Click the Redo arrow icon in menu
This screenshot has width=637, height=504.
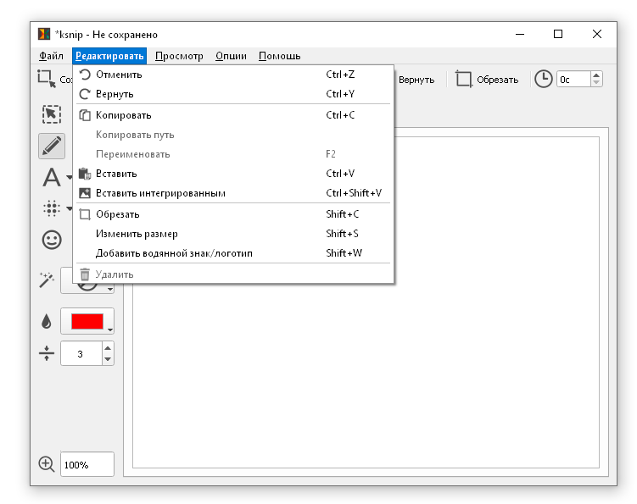(85, 94)
